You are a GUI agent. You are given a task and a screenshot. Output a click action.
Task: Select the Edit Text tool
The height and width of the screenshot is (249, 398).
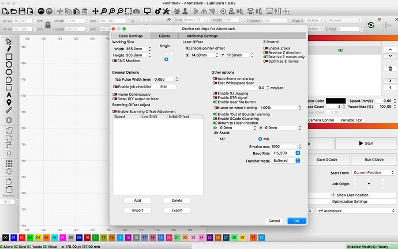(x=9, y=95)
